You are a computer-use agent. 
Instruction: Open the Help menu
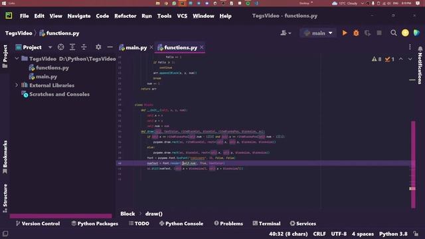pyautogui.click(x=226, y=16)
